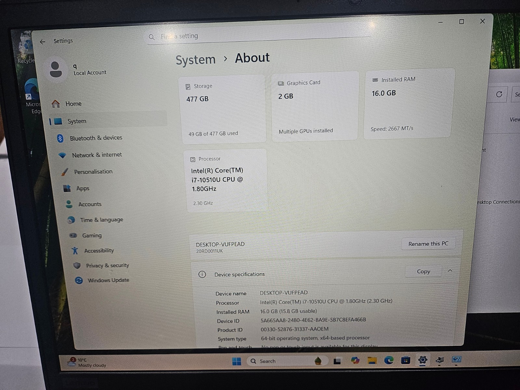Open Network & internet settings
520x390 pixels.
coord(97,155)
